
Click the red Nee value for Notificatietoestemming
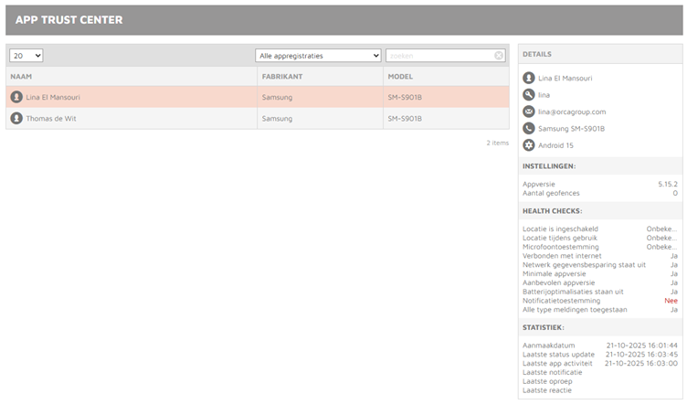(671, 301)
